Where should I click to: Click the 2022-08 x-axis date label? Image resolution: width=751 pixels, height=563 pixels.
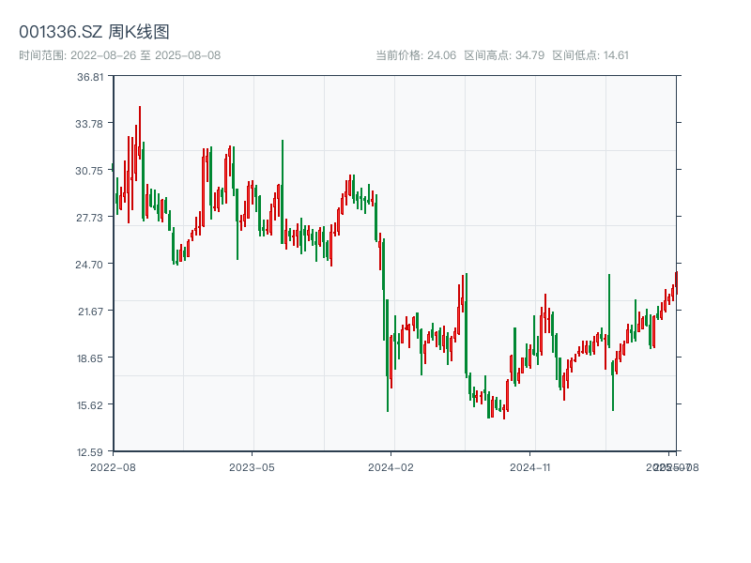point(113,466)
